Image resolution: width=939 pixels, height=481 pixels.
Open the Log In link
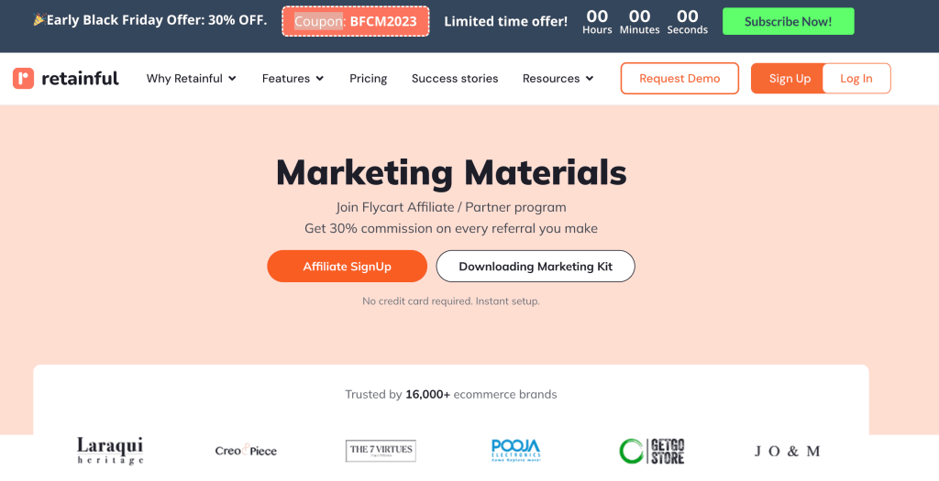click(x=856, y=79)
